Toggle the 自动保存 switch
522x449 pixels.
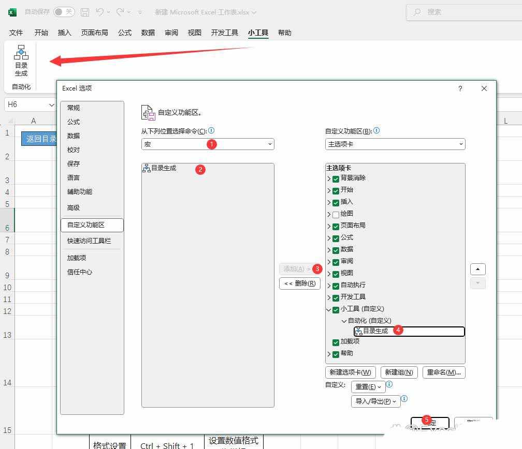pos(64,12)
